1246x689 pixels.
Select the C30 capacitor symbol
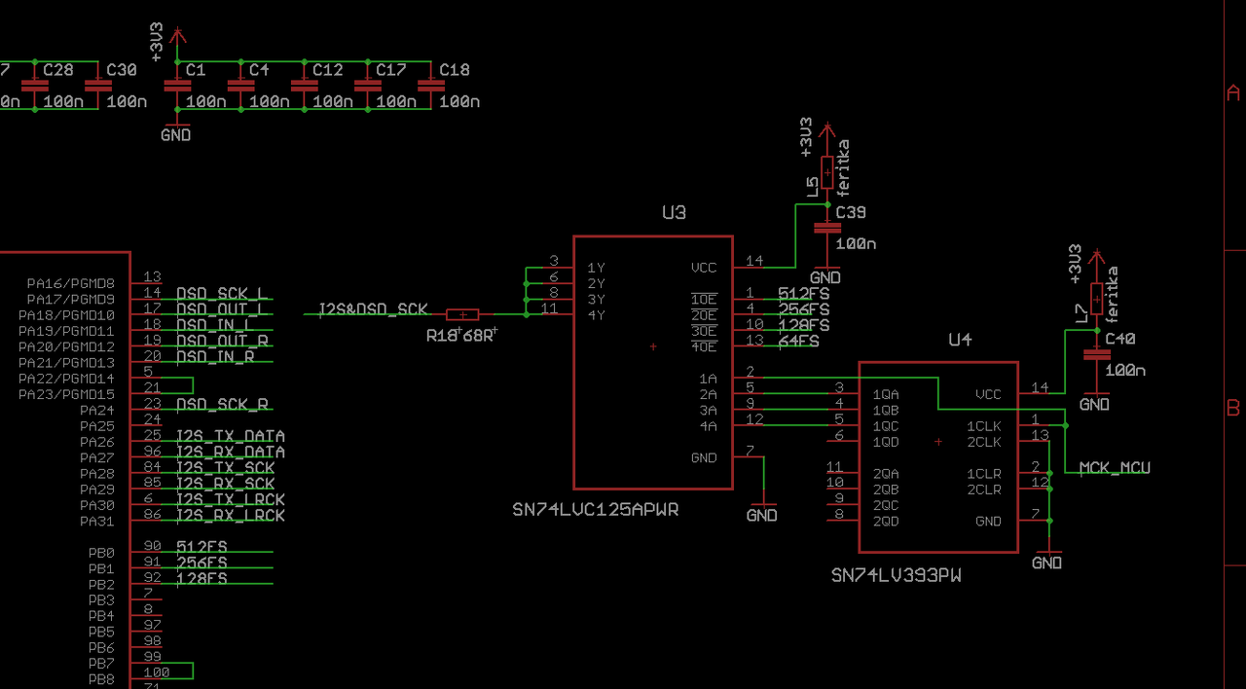coord(98,86)
